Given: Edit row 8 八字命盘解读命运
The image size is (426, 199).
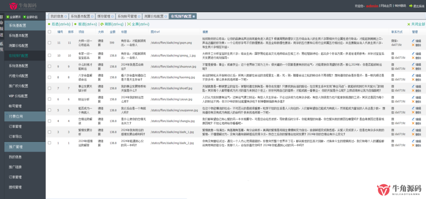Looking at the screenshot, I should [x=416, y=76].
